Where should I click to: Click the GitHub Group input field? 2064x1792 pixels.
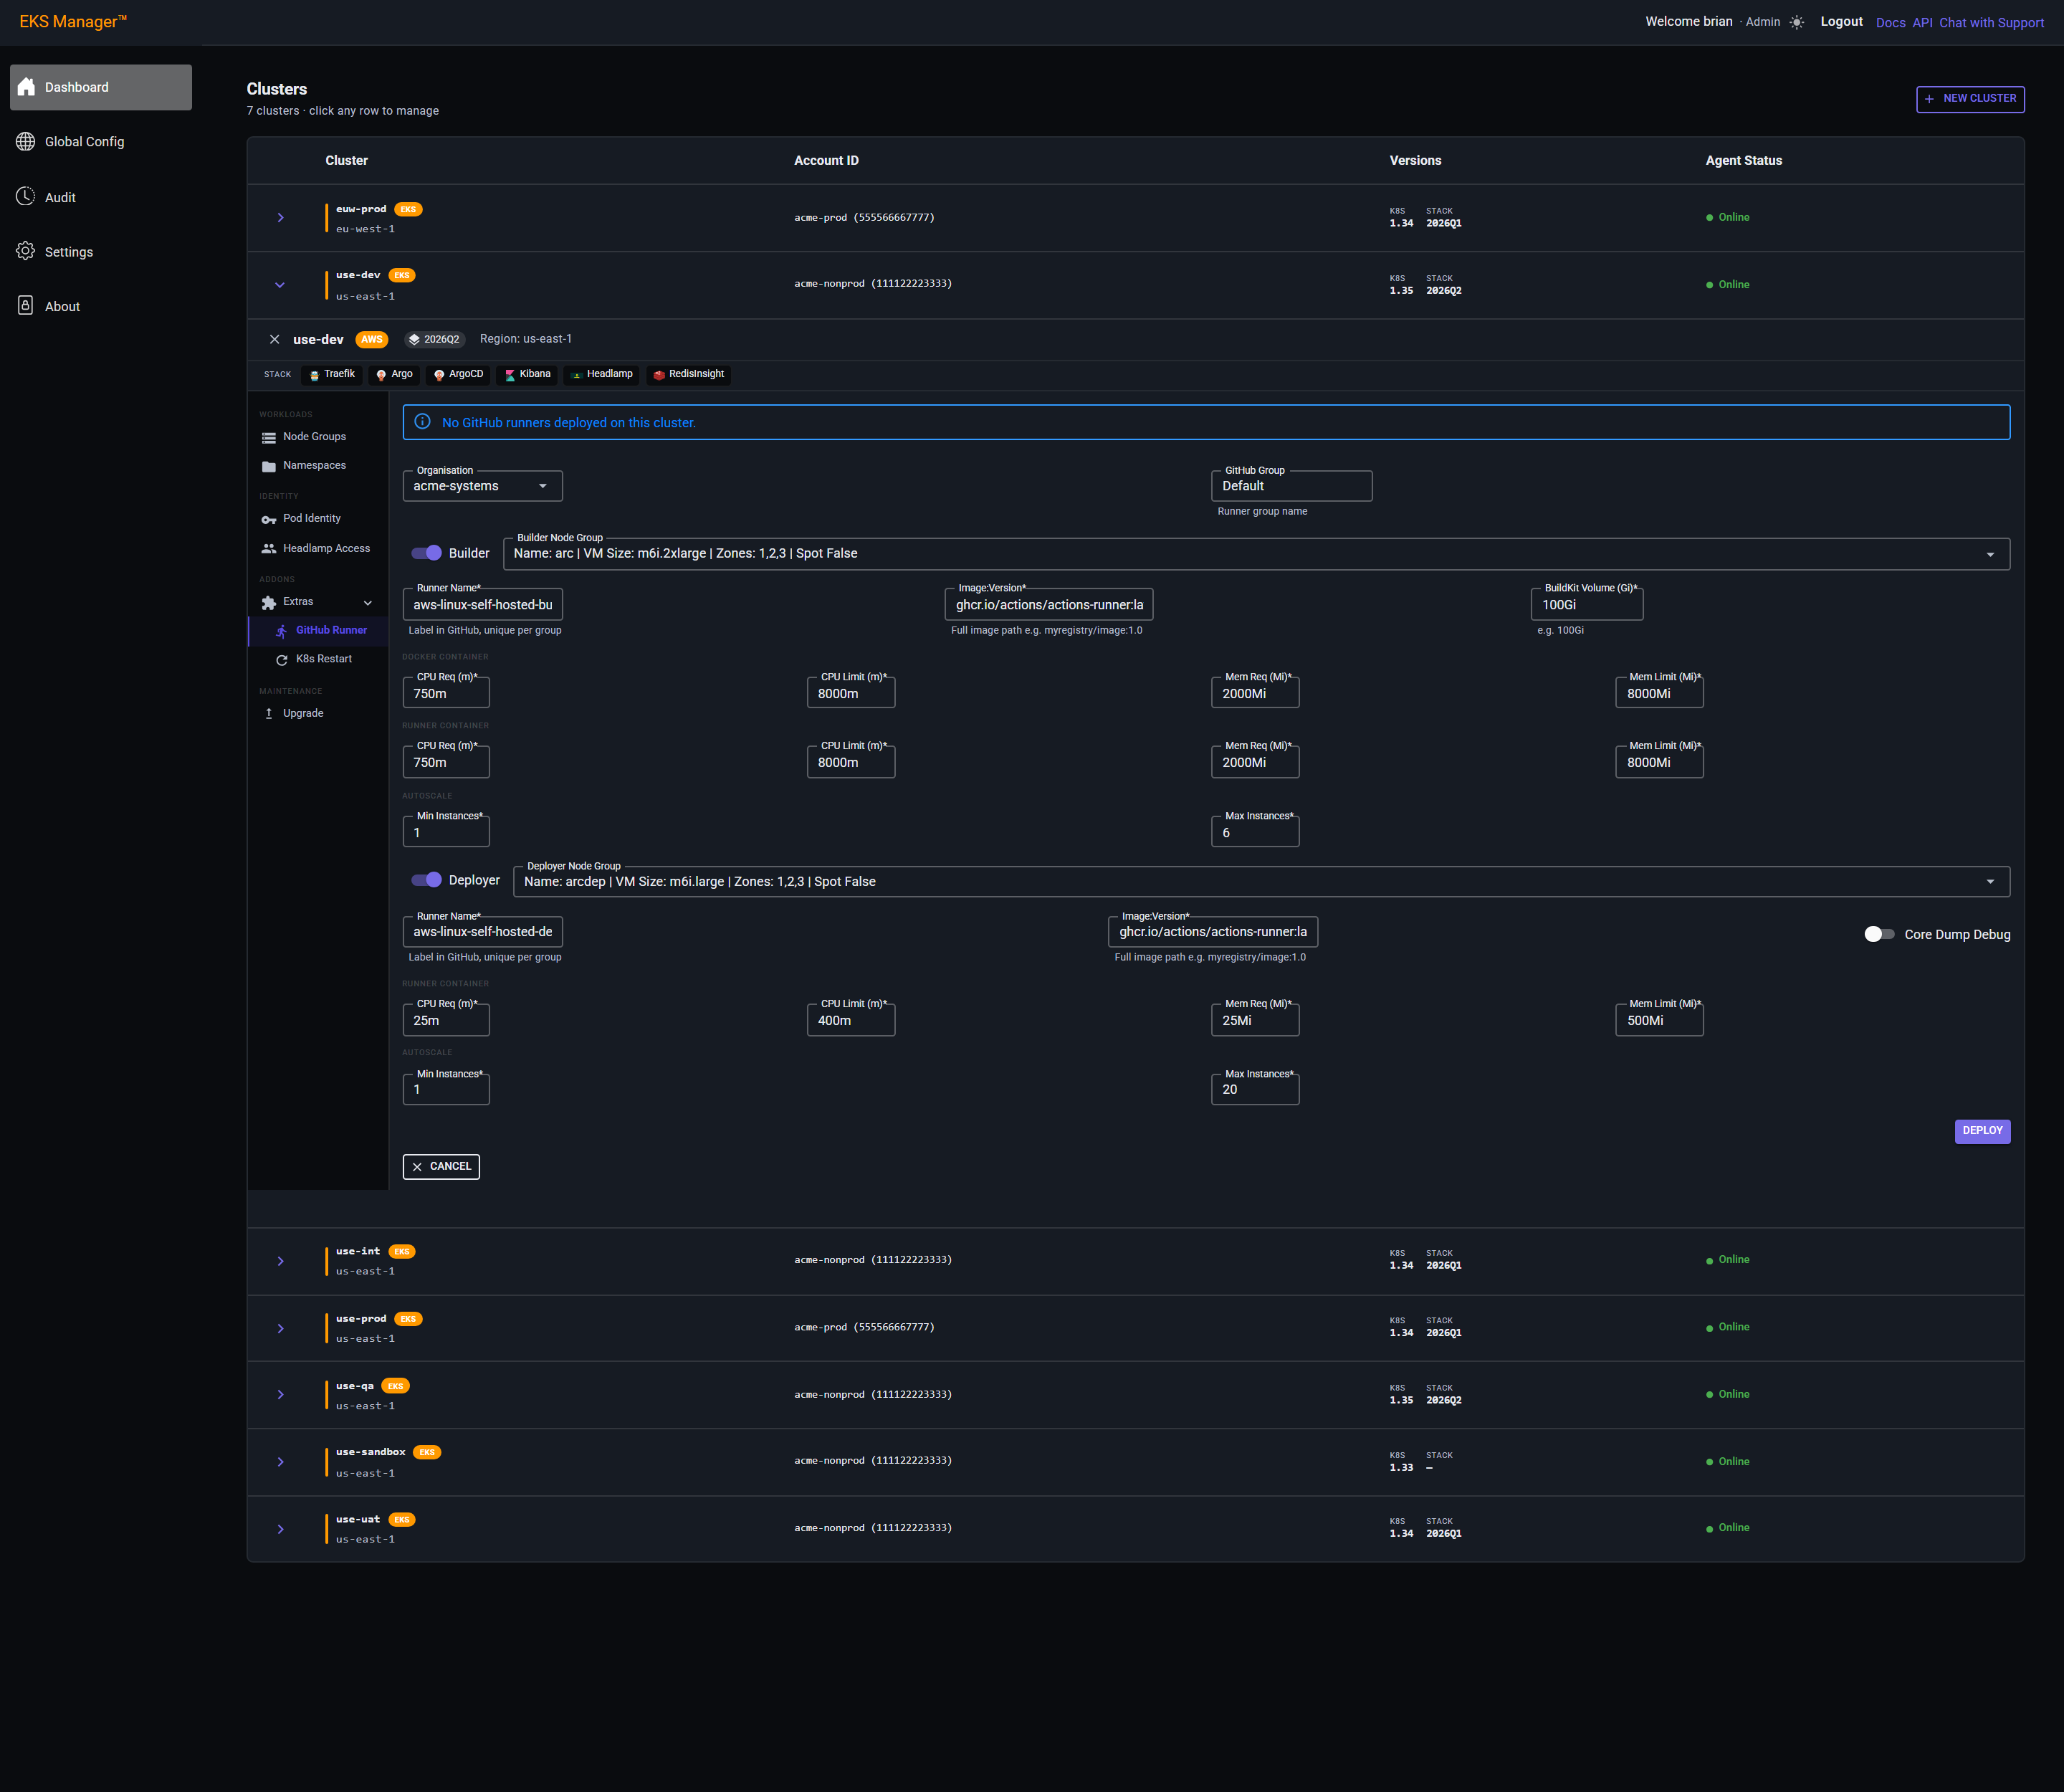[1291, 486]
